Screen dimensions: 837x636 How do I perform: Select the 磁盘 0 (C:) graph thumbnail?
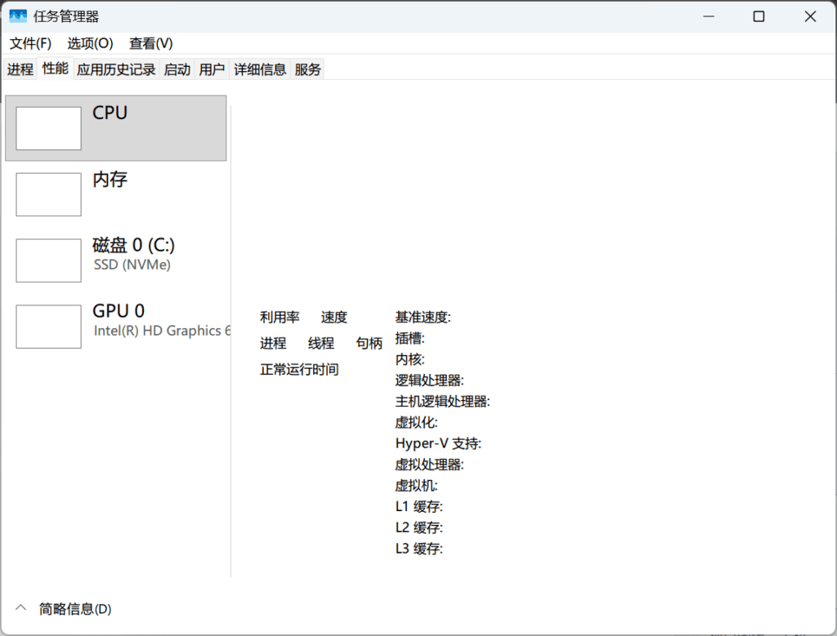coord(48,260)
